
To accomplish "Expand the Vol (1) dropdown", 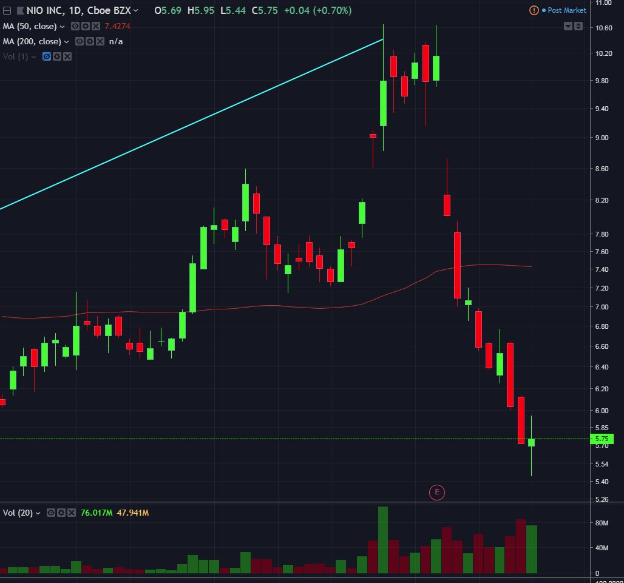I will tap(34, 57).
